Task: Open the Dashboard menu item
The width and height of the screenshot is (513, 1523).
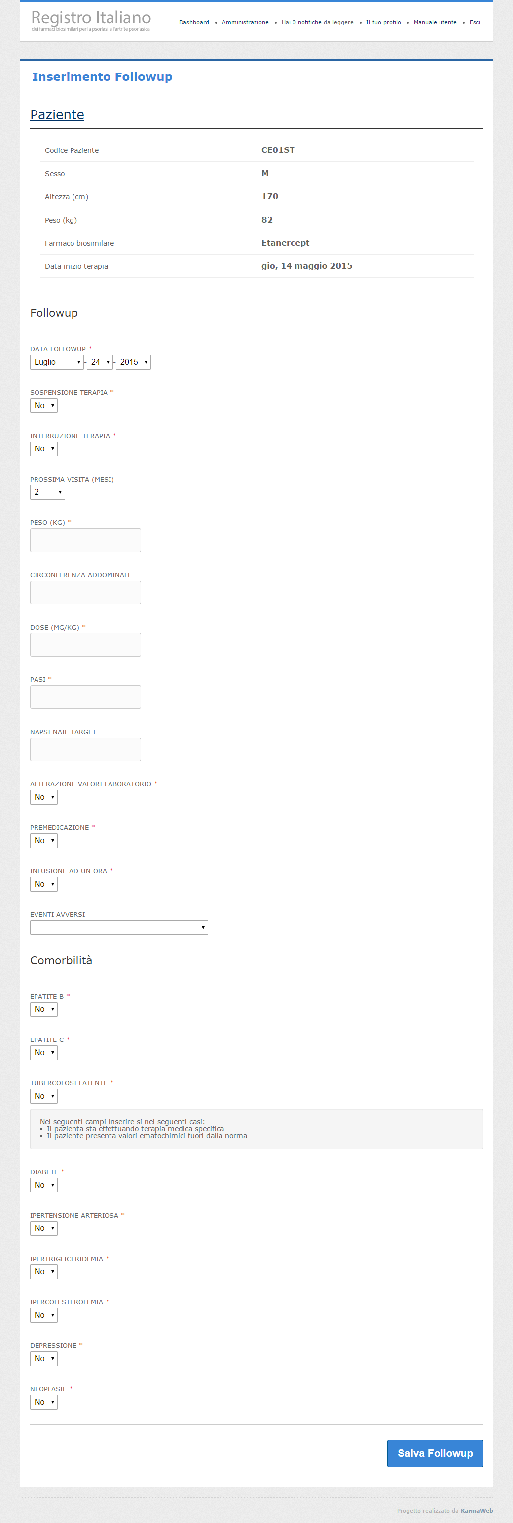Action: tap(194, 23)
